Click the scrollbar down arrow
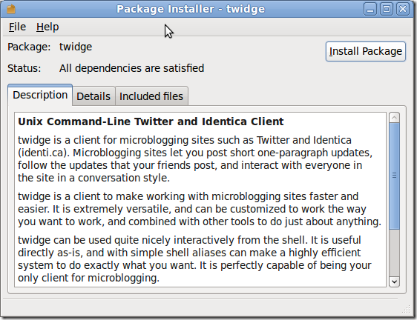 (394, 281)
